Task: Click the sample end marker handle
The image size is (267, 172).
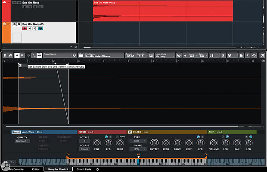Action: click(68, 64)
